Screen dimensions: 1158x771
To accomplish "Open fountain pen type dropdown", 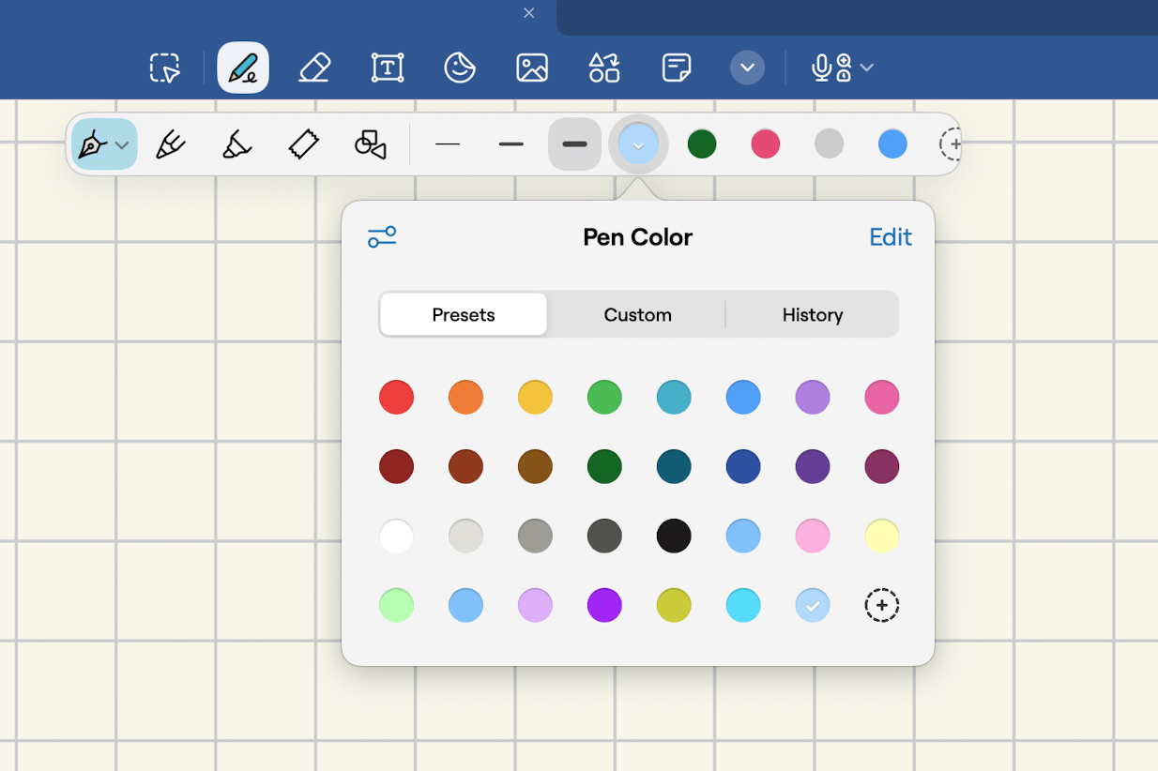I will [104, 144].
